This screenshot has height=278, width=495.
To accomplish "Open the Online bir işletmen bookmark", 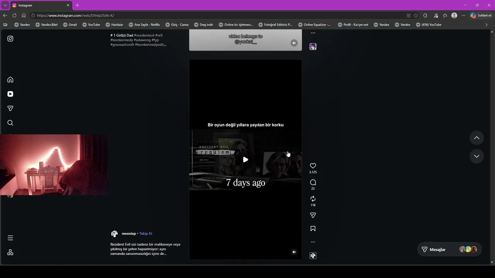I will 236,25.
